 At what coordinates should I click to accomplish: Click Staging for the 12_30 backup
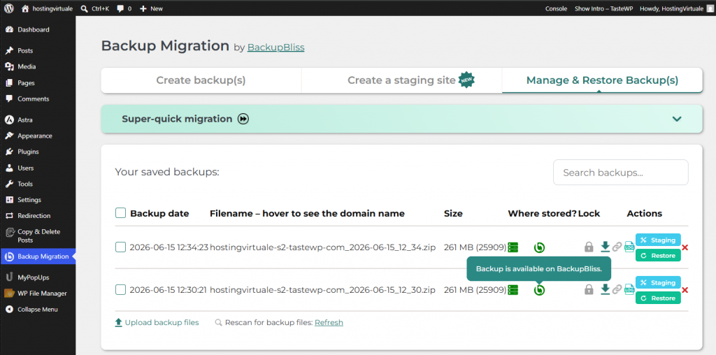pos(658,282)
